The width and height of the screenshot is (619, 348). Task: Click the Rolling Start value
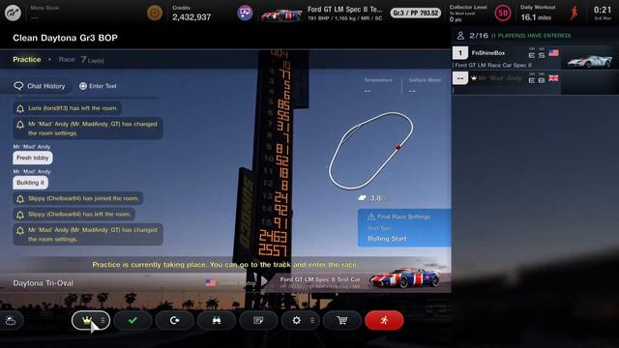coord(387,239)
